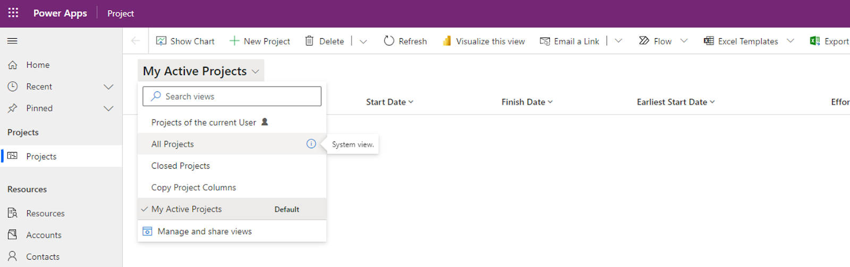Screen dimensions: 850x267
Task: Click the Resources sidebar icon
Action: tap(13, 213)
